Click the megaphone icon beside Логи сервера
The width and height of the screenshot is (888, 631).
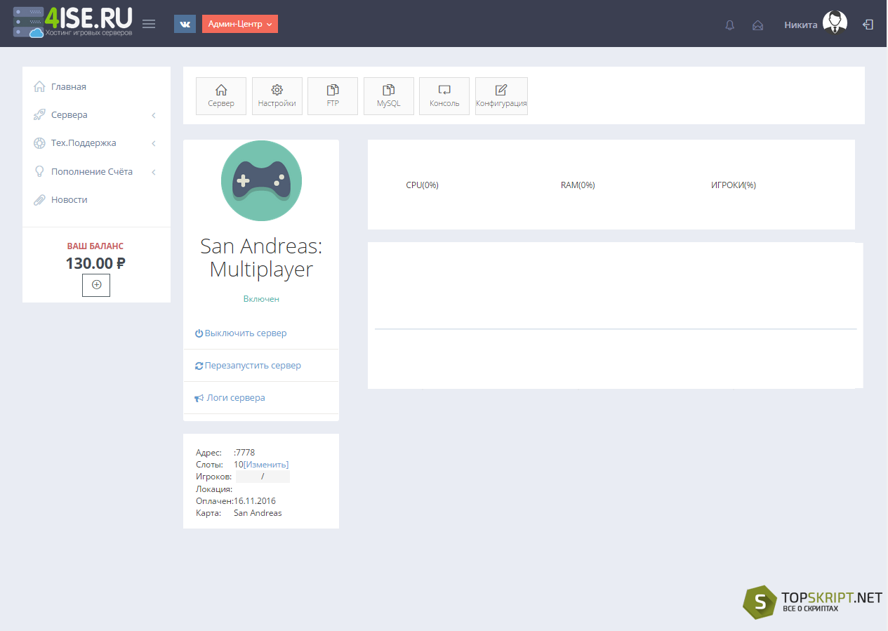pyautogui.click(x=199, y=398)
